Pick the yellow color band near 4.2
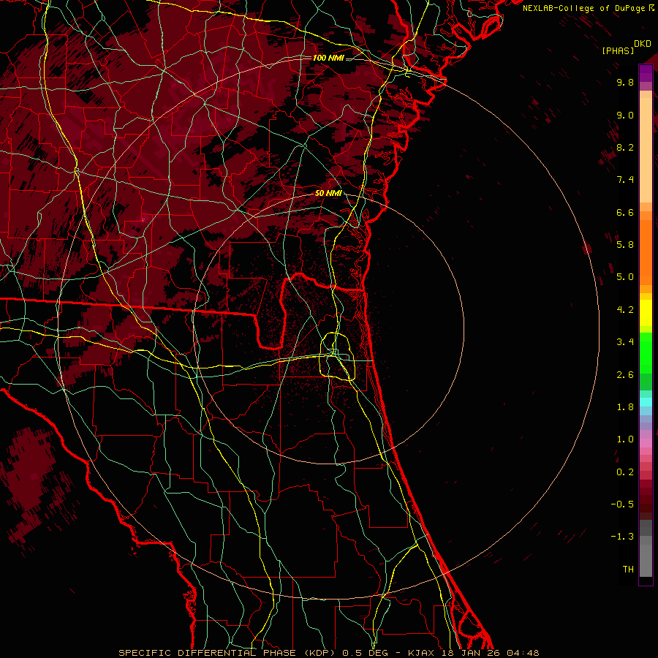658x658 pixels. 646,313
